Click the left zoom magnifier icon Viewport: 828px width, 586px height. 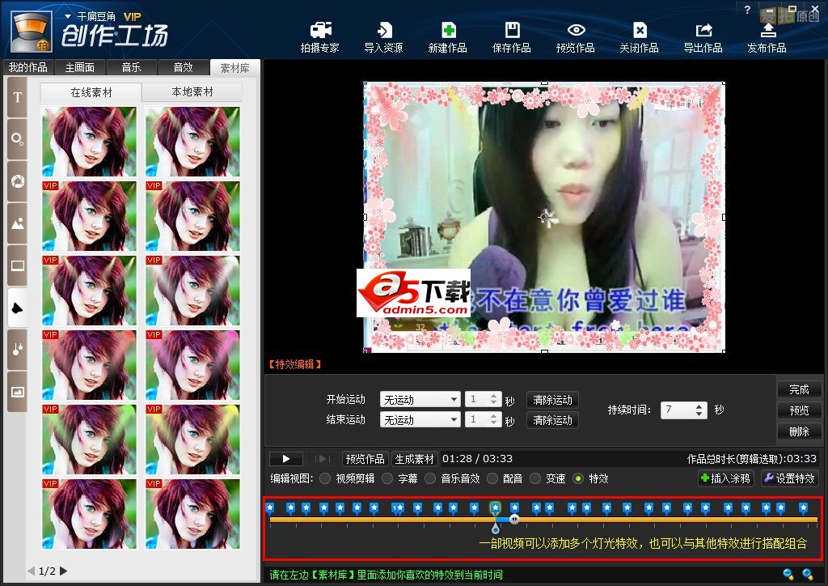(788, 574)
